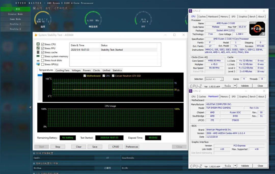
Task: Click the Clear button in AIDA64
Action: pos(79,147)
